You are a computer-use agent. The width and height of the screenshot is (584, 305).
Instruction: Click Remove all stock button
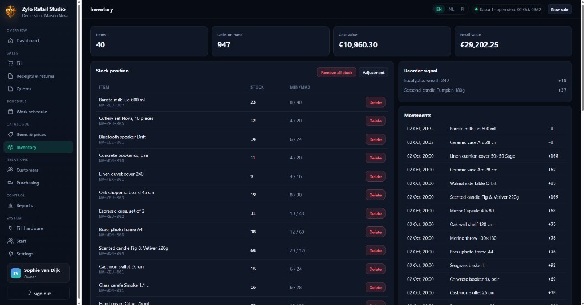(x=336, y=72)
